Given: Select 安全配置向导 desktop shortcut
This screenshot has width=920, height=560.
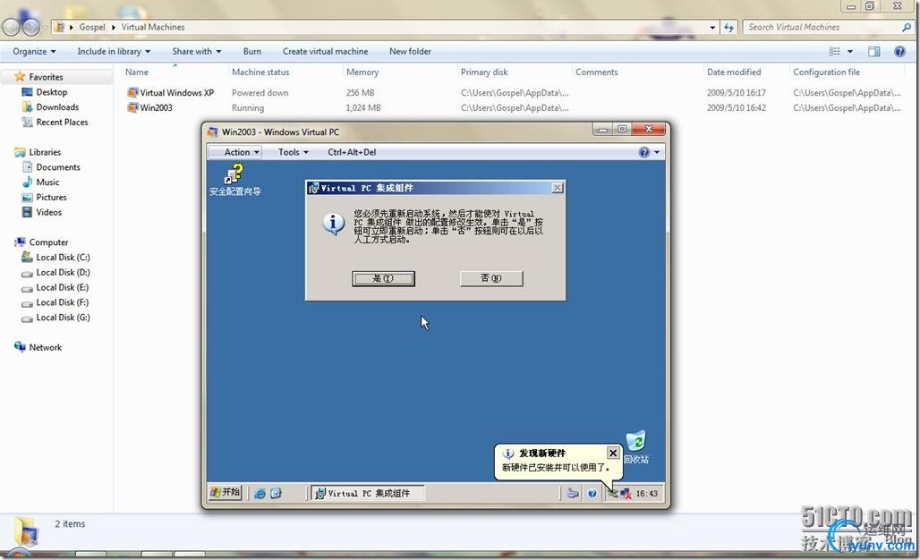Looking at the screenshot, I should pos(234,180).
